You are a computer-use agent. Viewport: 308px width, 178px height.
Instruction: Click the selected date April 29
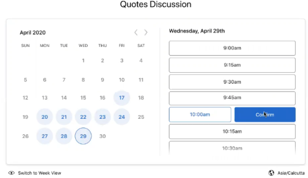(x=83, y=136)
